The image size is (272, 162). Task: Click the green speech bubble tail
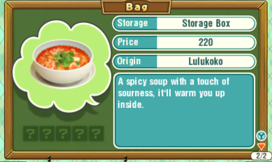click(x=94, y=101)
